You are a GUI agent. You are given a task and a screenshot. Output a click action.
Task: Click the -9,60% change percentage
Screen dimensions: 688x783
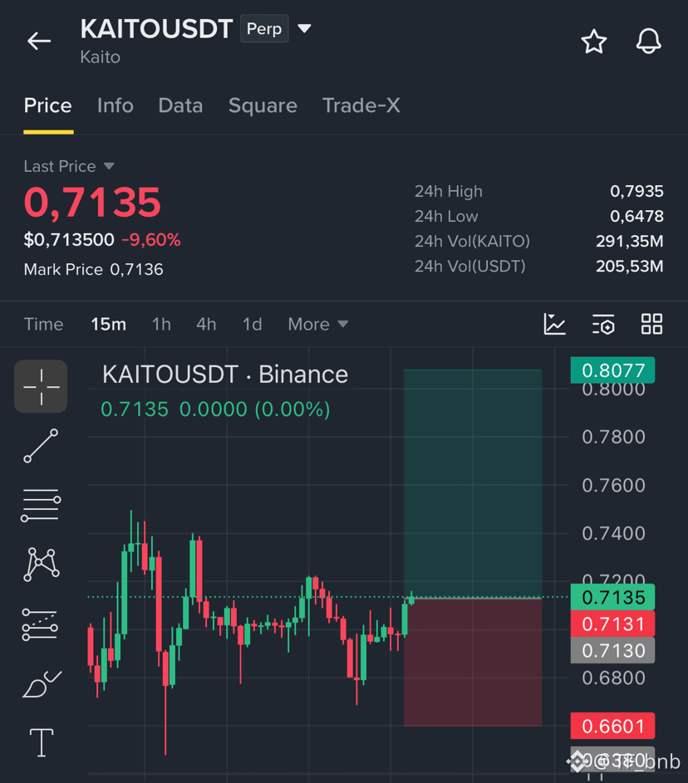coord(151,240)
